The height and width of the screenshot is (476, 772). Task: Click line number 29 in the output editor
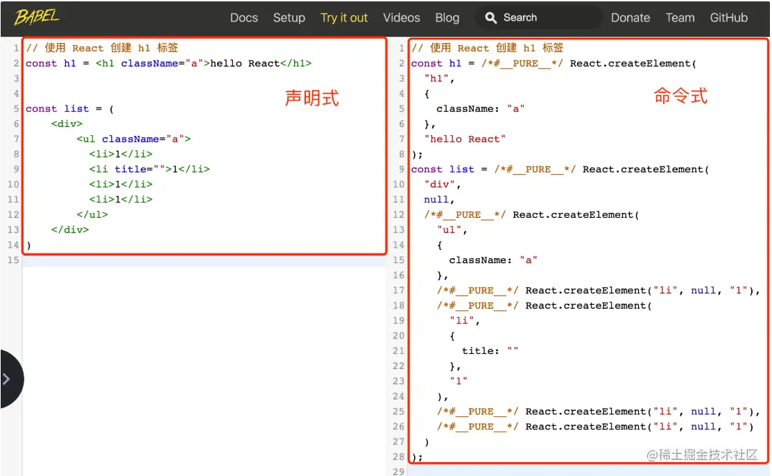tap(398, 472)
